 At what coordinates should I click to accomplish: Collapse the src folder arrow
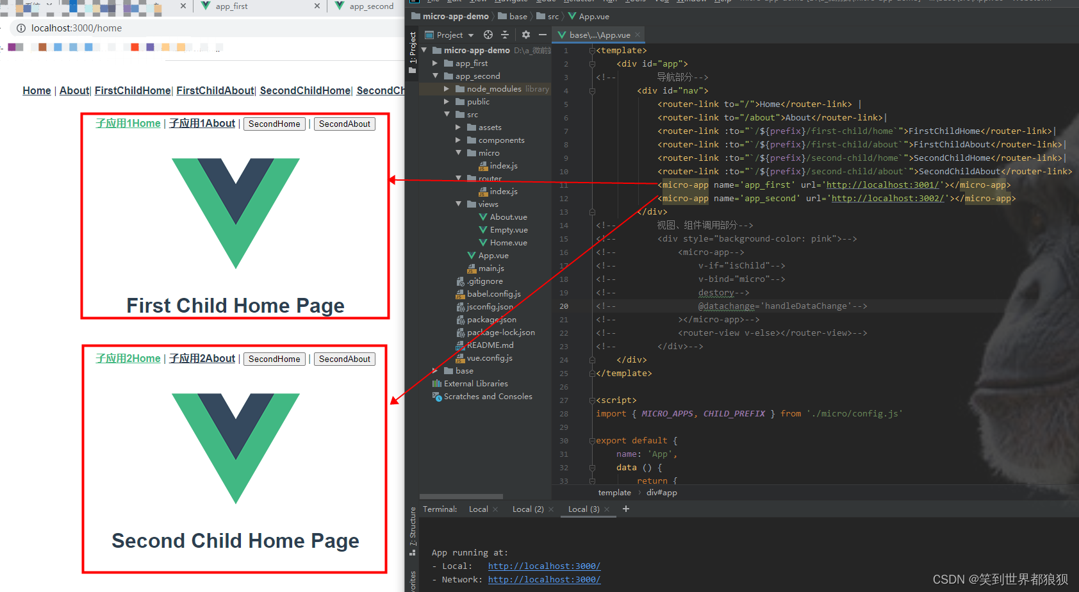point(447,114)
